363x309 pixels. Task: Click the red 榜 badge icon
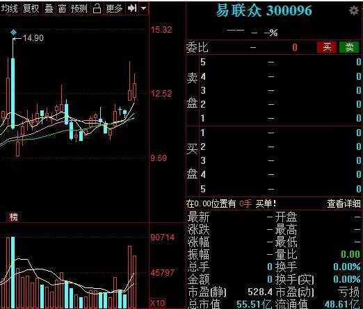tap(14, 217)
